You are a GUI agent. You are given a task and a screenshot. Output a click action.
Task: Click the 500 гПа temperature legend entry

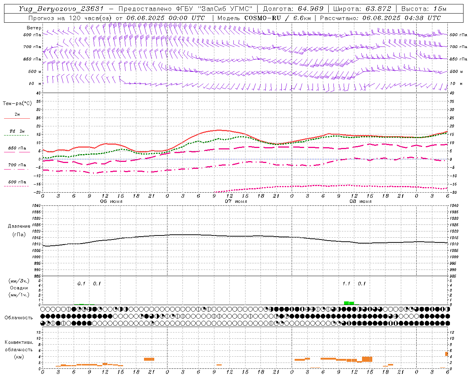[17, 183]
